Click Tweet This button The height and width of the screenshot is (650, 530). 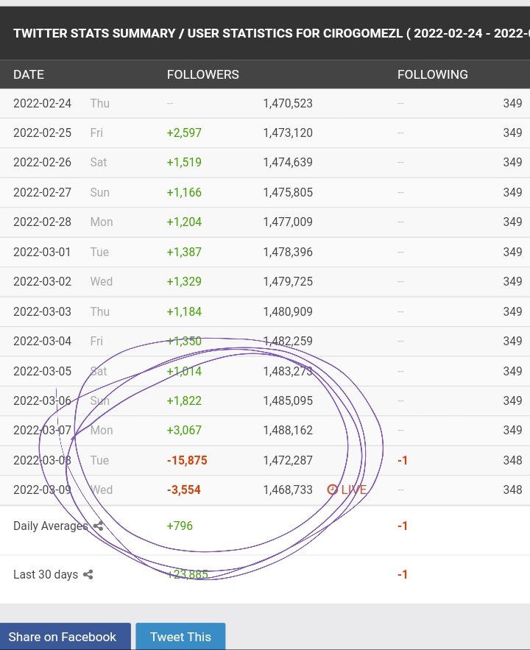pos(180,636)
